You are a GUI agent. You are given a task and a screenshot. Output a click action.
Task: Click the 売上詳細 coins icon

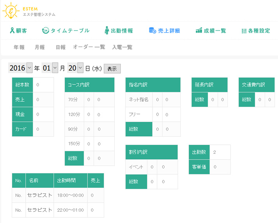click(x=152, y=31)
